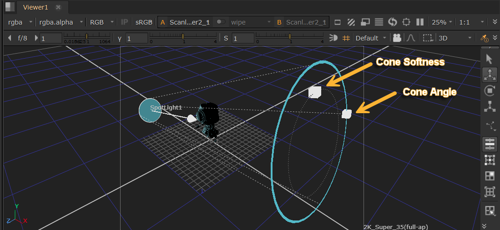
Task: Toggle the orange grid display button
Action: (x=346, y=38)
